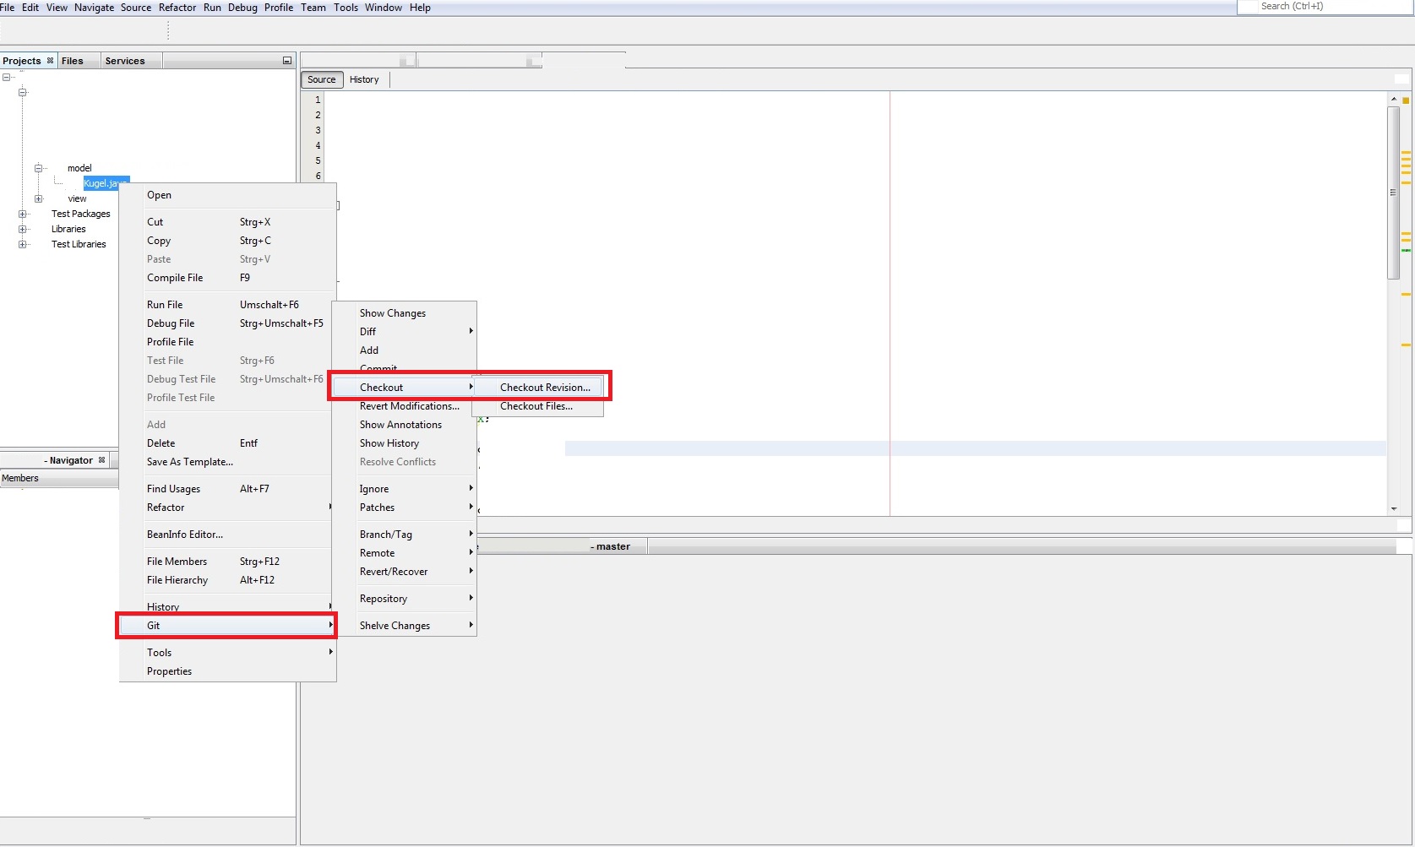1415x847 pixels.
Task: Choose Show Changes from Git submenu
Action: point(405,313)
